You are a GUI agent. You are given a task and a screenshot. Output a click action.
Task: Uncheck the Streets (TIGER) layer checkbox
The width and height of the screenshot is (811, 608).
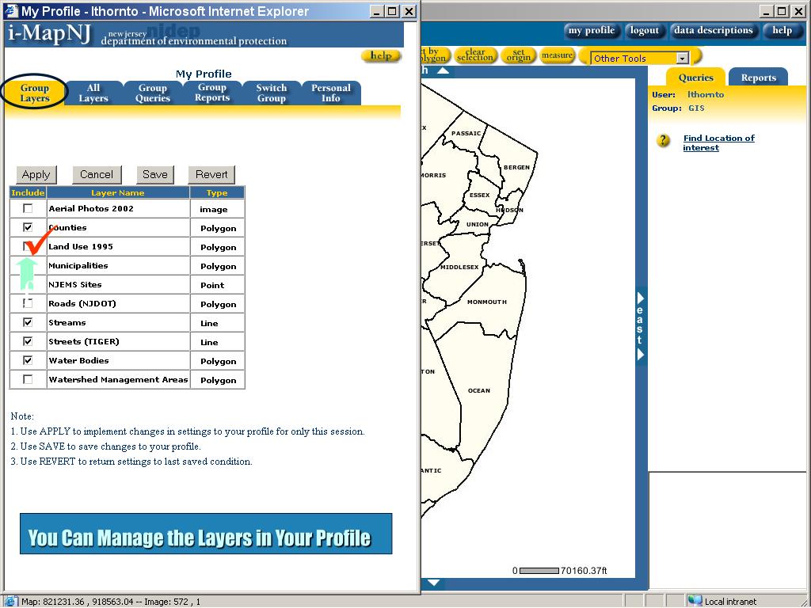click(x=28, y=341)
